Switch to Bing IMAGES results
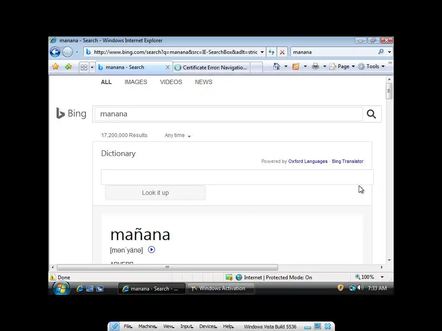 [136, 82]
